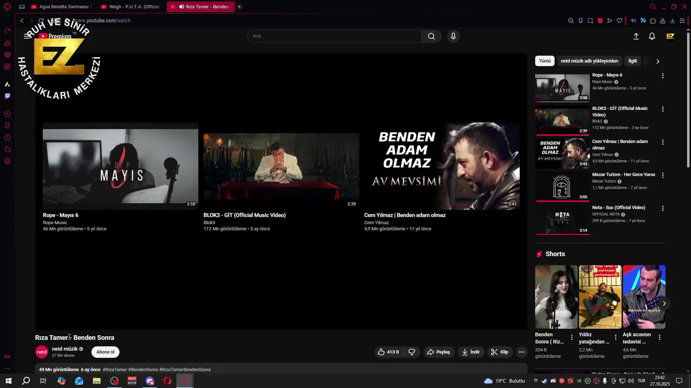The height and width of the screenshot is (388, 691).
Task: Subscribe with the Abone ol button
Action: point(105,352)
